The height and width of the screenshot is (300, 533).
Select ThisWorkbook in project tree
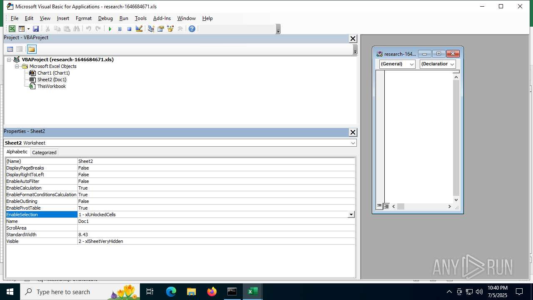[x=51, y=86]
